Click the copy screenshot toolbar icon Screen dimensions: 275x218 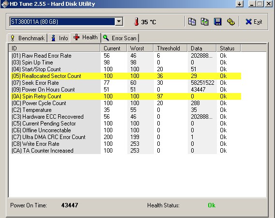pos(204,22)
